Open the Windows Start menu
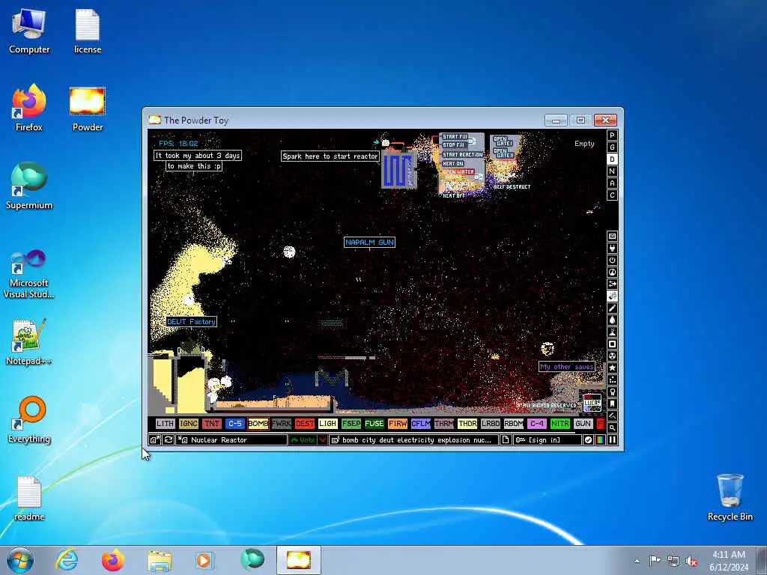This screenshot has height=575, width=767. pos(20,560)
